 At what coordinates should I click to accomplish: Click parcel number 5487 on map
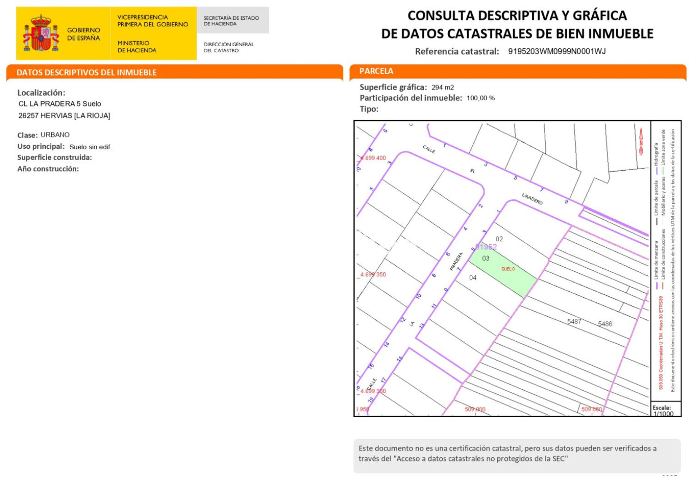click(x=574, y=321)
